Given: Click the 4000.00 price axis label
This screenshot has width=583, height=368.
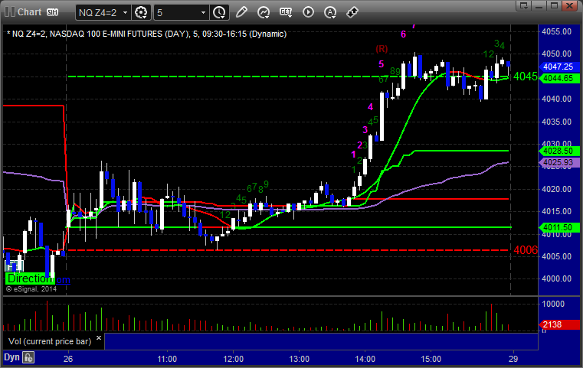Looking at the screenshot, I should click(x=557, y=279).
